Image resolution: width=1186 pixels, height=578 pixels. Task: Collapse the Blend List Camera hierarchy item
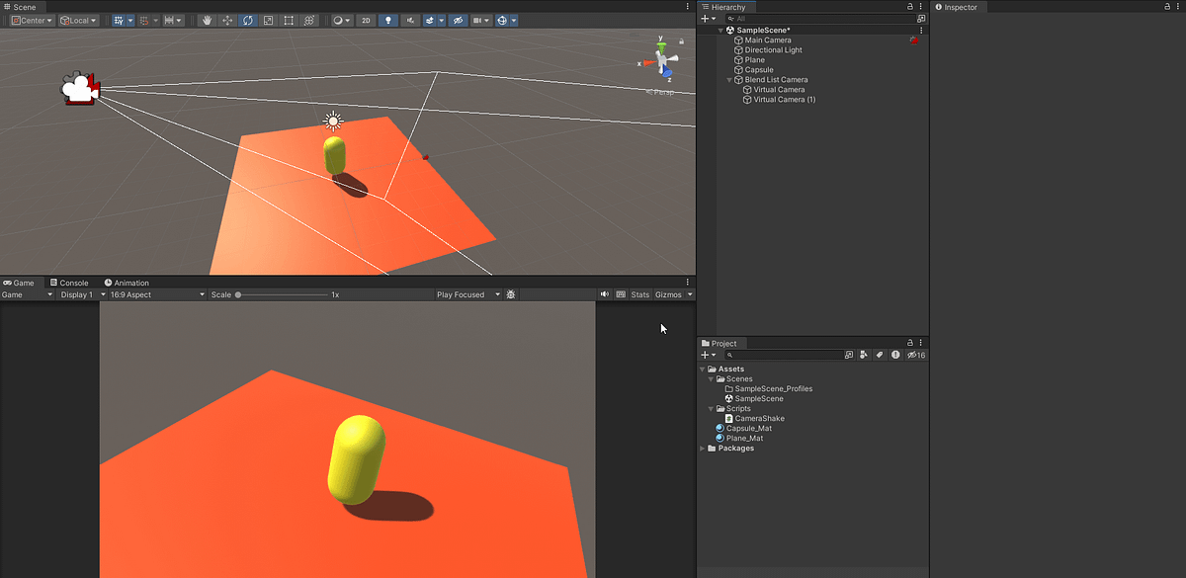pos(728,79)
